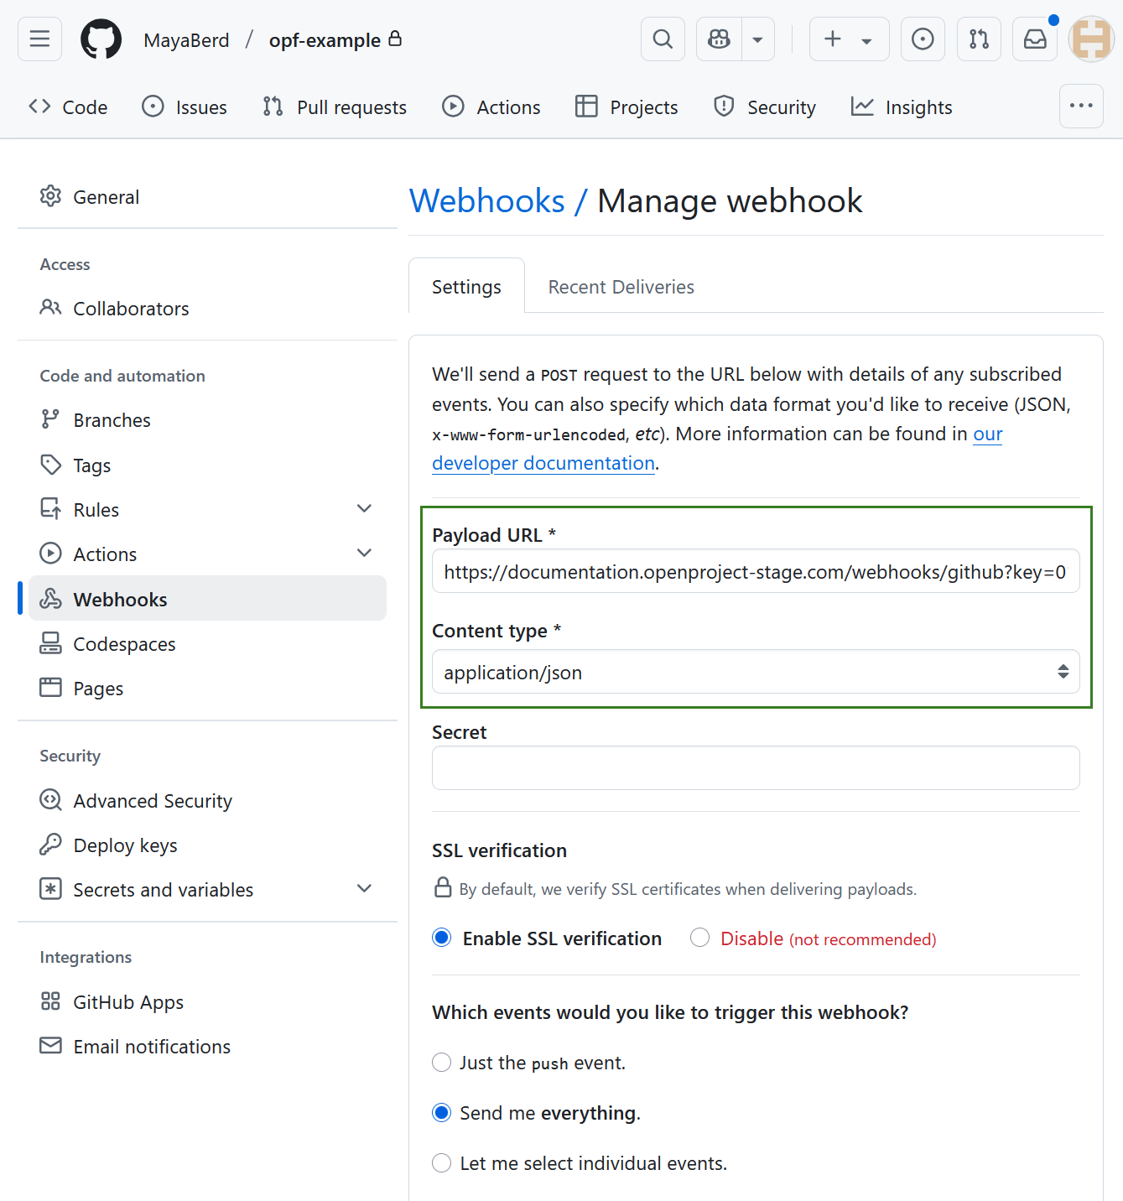Viewport: 1123px width, 1201px height.
Task: Choose 'Let me select individual events'
Action: coord(441,1162)
